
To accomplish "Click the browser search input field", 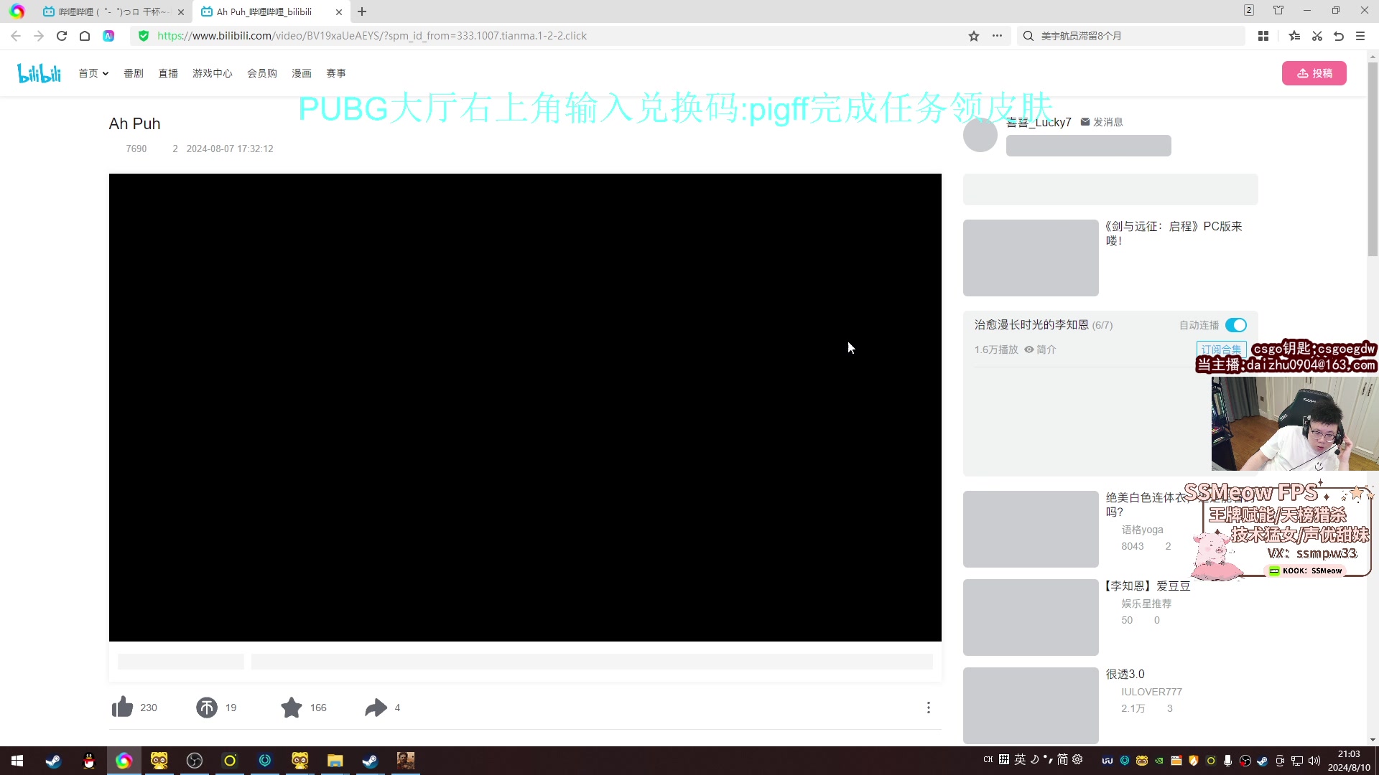I will point(1135,36).
